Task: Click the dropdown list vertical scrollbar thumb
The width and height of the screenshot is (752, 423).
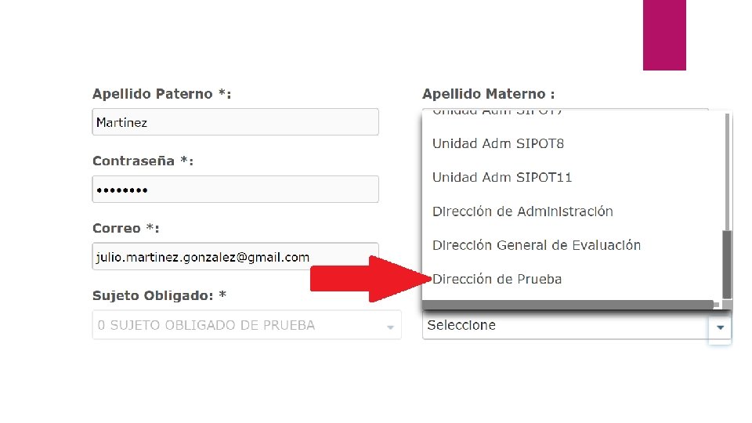Action: click(727, 263)
